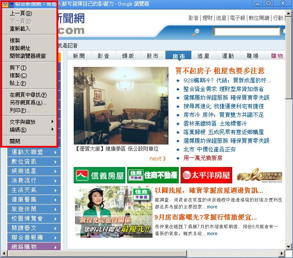Open the 數位閱讀 link in top navigation
This screenshot has height=258, width=293.
[259, 18]
